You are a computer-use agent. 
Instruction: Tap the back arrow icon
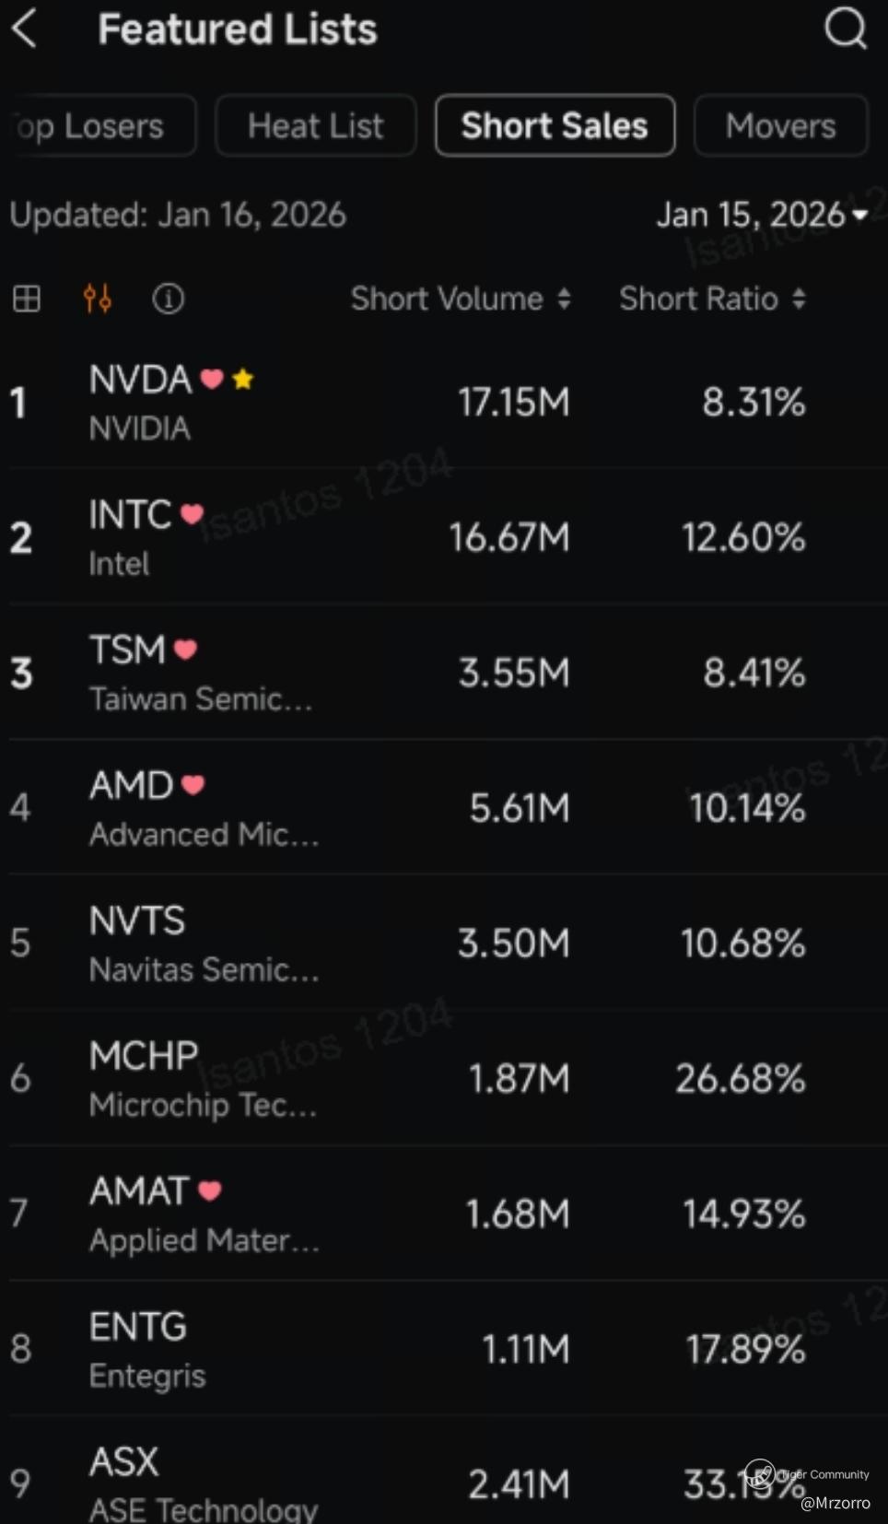pyautogui.click(x=25, y=29)
